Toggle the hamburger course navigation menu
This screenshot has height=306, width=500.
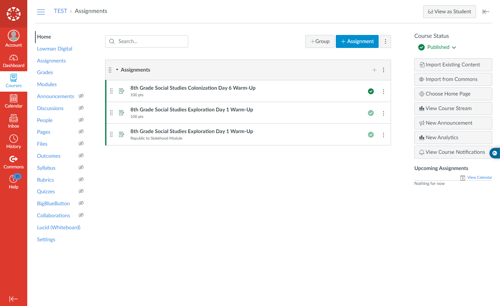point(41,12)
